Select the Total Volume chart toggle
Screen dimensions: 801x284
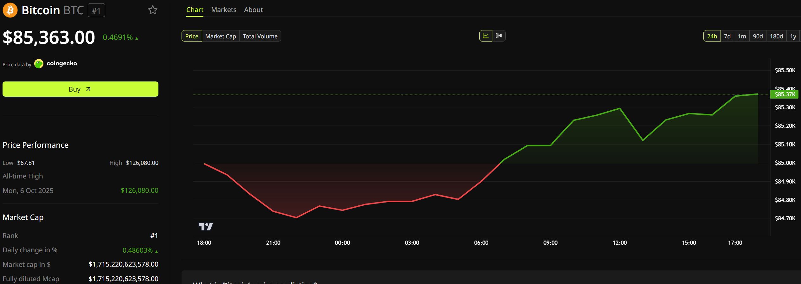(260, 36)
